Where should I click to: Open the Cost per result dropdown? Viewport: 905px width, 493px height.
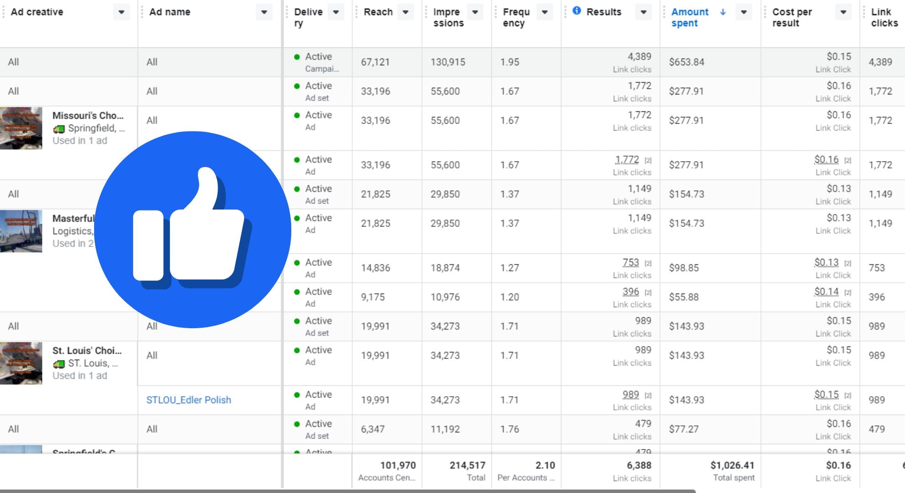pos(843,12)
